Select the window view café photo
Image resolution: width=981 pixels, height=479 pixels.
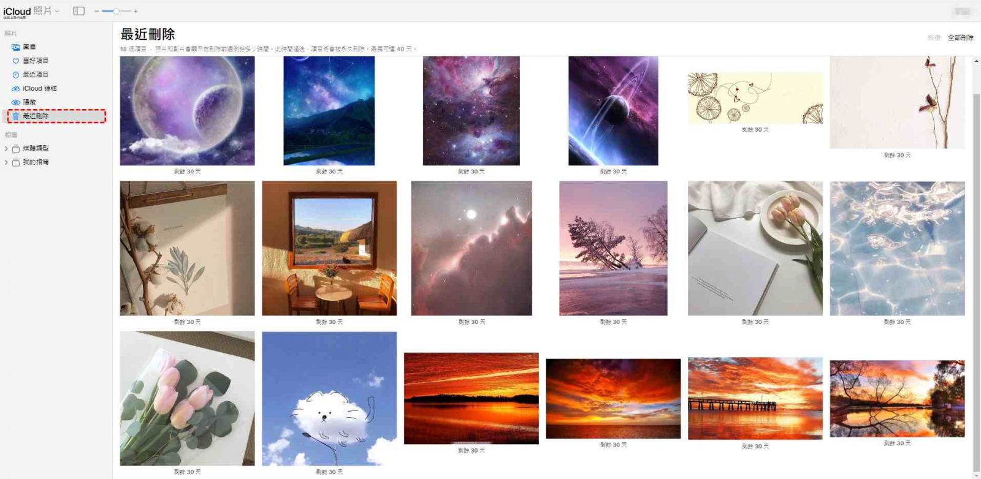329,248
